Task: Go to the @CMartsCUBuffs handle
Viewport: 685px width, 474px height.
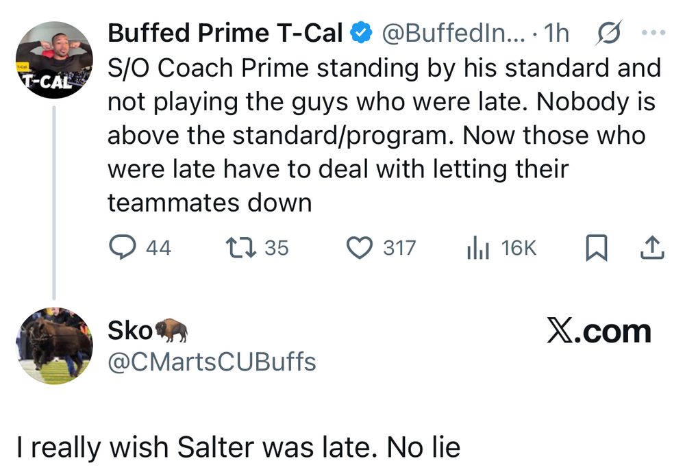Action: click(212, 361)
